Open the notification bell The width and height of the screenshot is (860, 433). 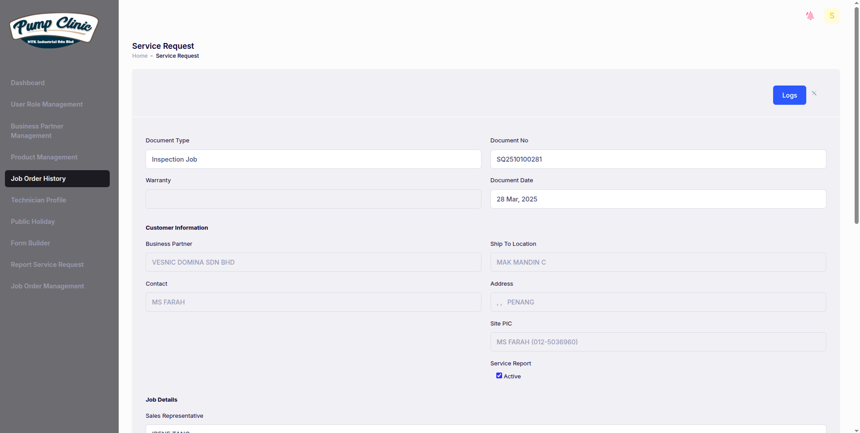(810, 16)
